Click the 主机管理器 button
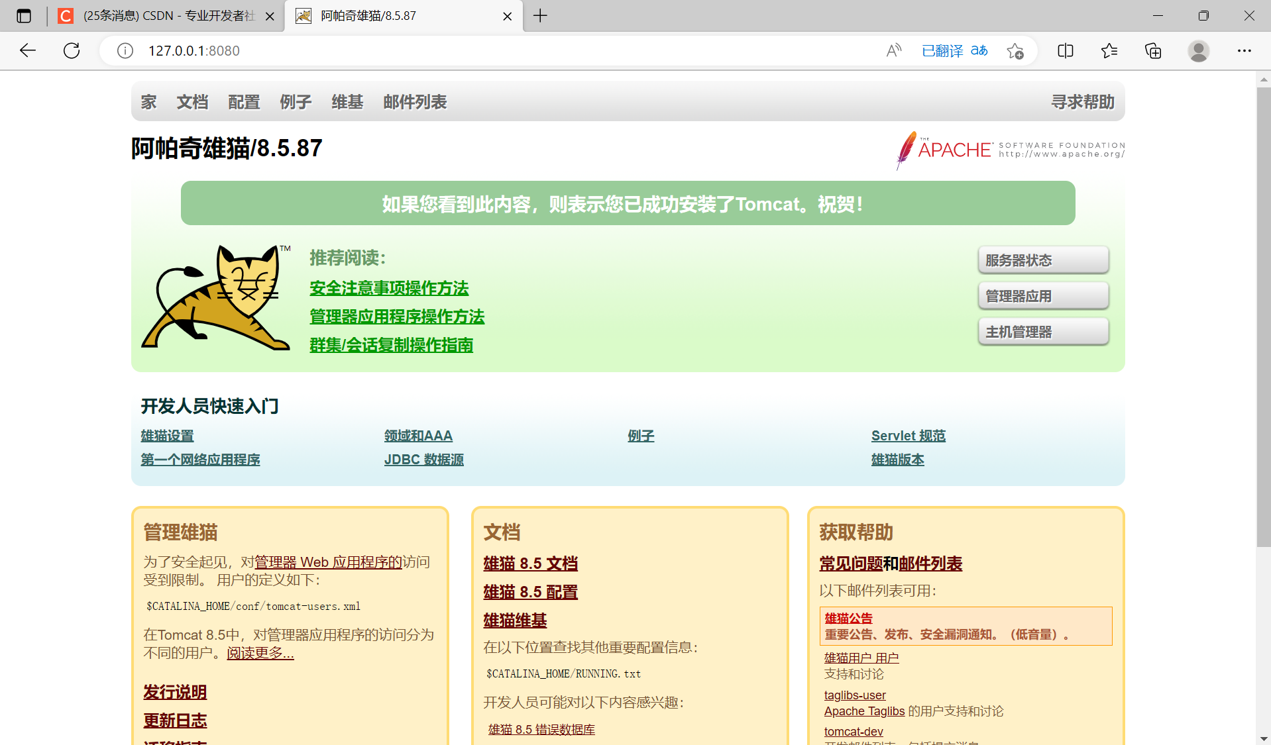 (1043, 332)
